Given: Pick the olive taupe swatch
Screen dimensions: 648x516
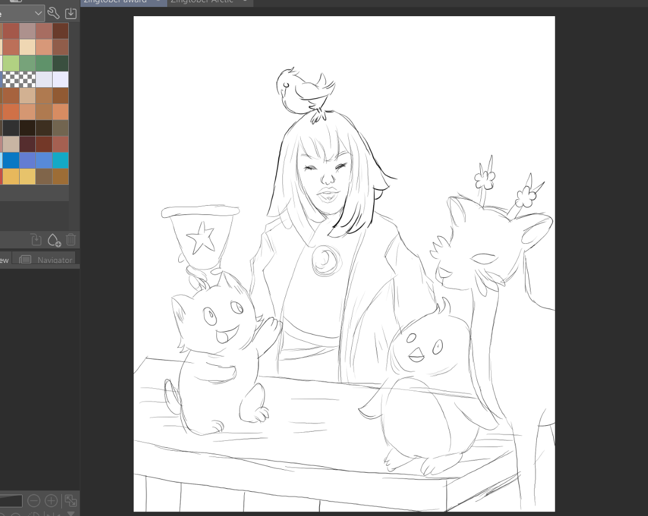Looking at the screenshot, I should (60, 128).
